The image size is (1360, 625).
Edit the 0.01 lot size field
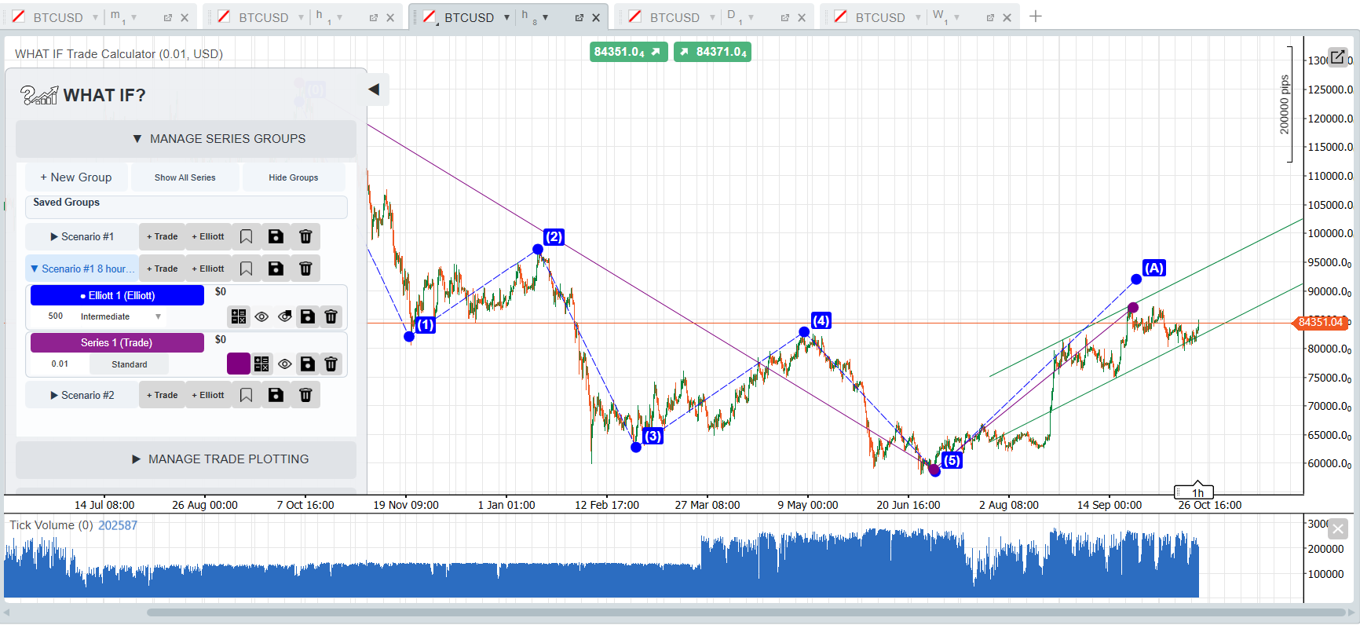pyautogui.click(x=60, y=364)
